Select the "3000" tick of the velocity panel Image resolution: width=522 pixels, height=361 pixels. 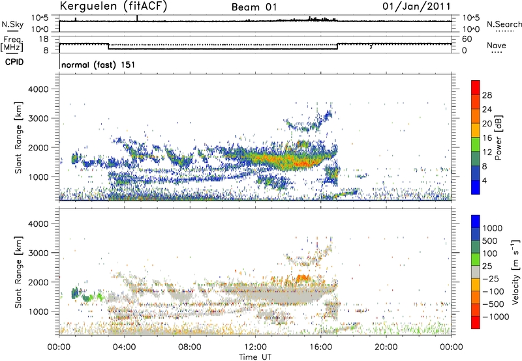38,253
